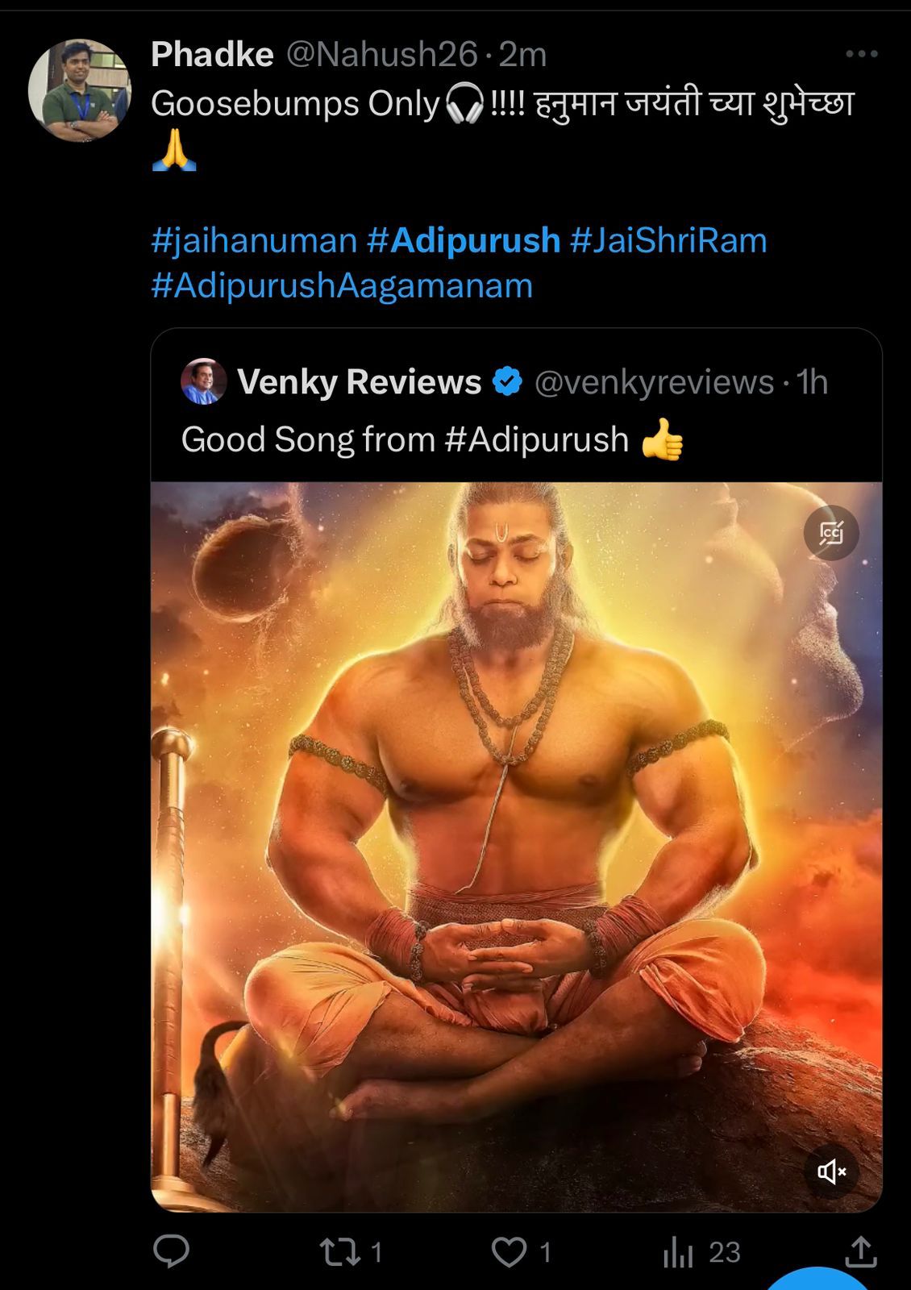Tap the share upload icon
Image resolution: width=911 pixels, height=1290 pixels.
coord(860,1251)
